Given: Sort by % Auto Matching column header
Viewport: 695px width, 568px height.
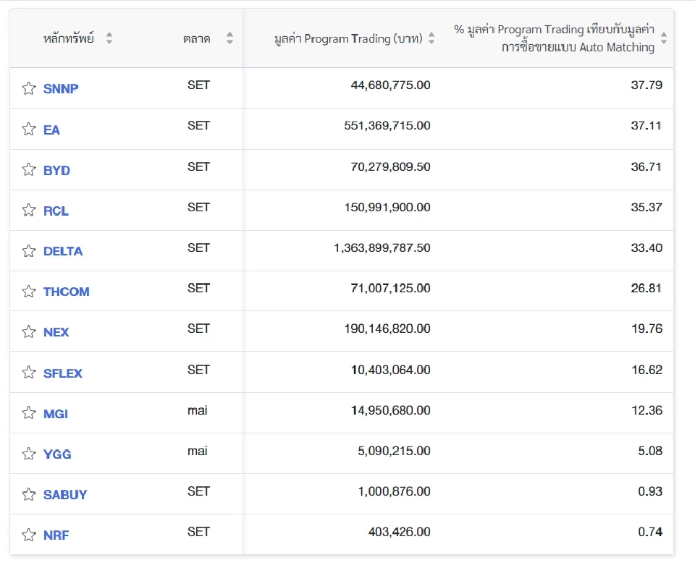Looking at the screenshot, I should tap(664, 38).
